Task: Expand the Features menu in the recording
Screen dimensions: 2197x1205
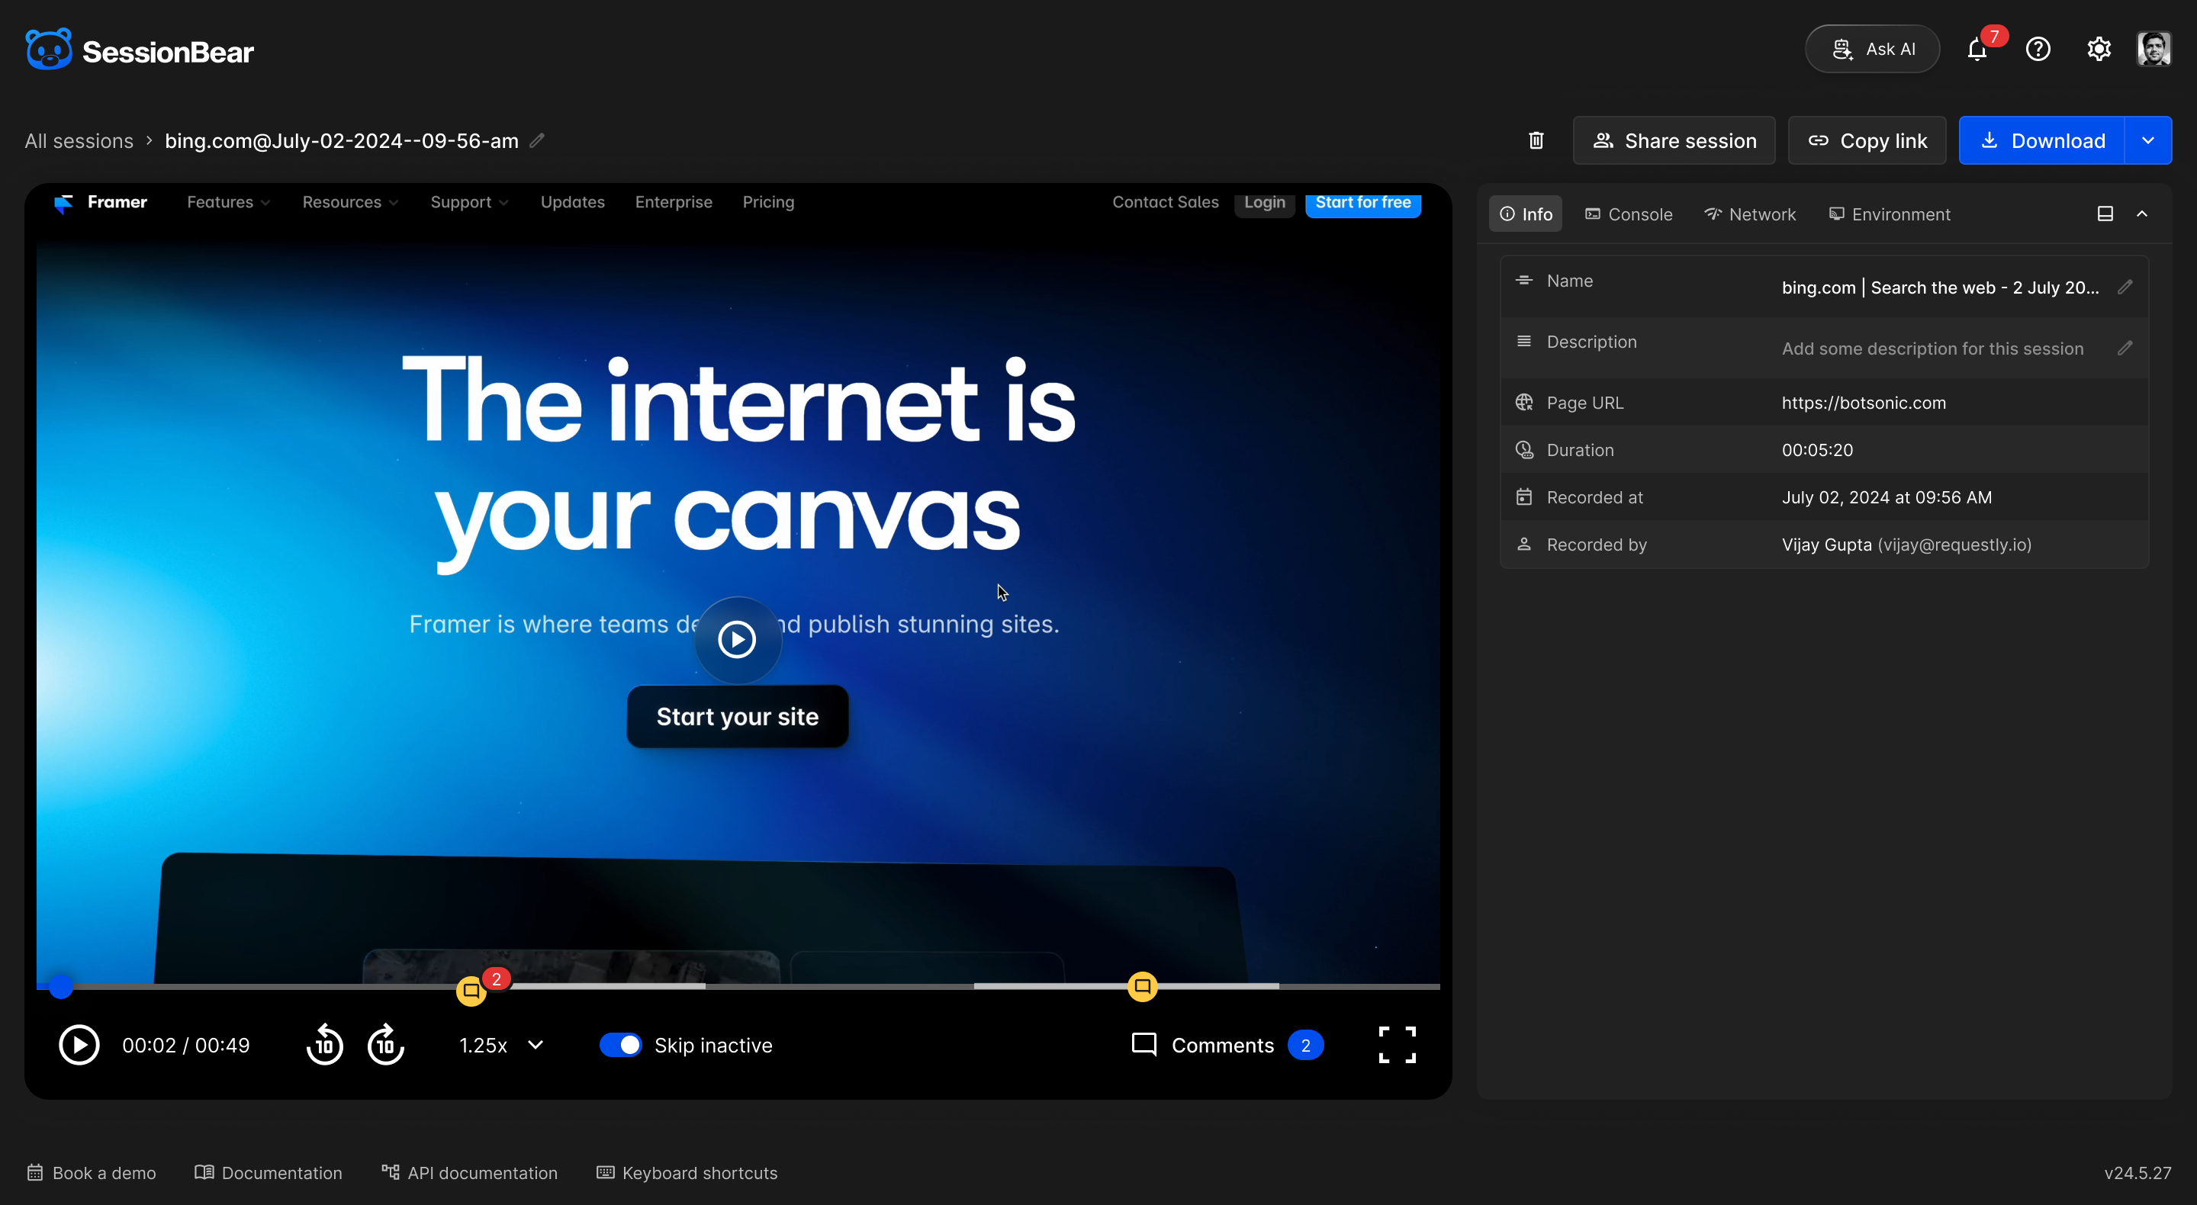Action: [229, 202]
